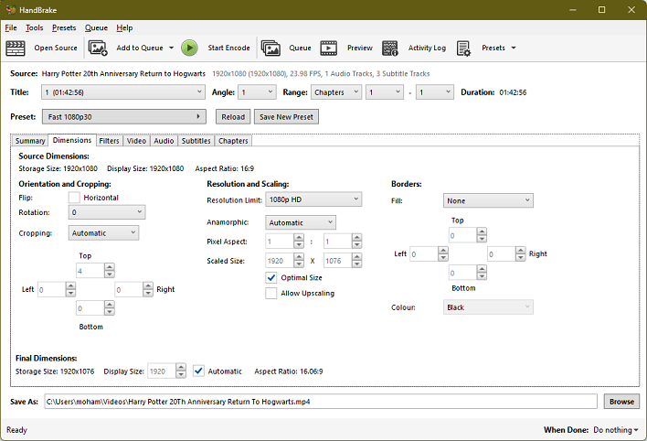Open the Presets menu in menu bar
647x441 pixels.
coord(64,27)
